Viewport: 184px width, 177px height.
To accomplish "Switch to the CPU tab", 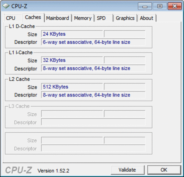I will [x=13, y=18].
